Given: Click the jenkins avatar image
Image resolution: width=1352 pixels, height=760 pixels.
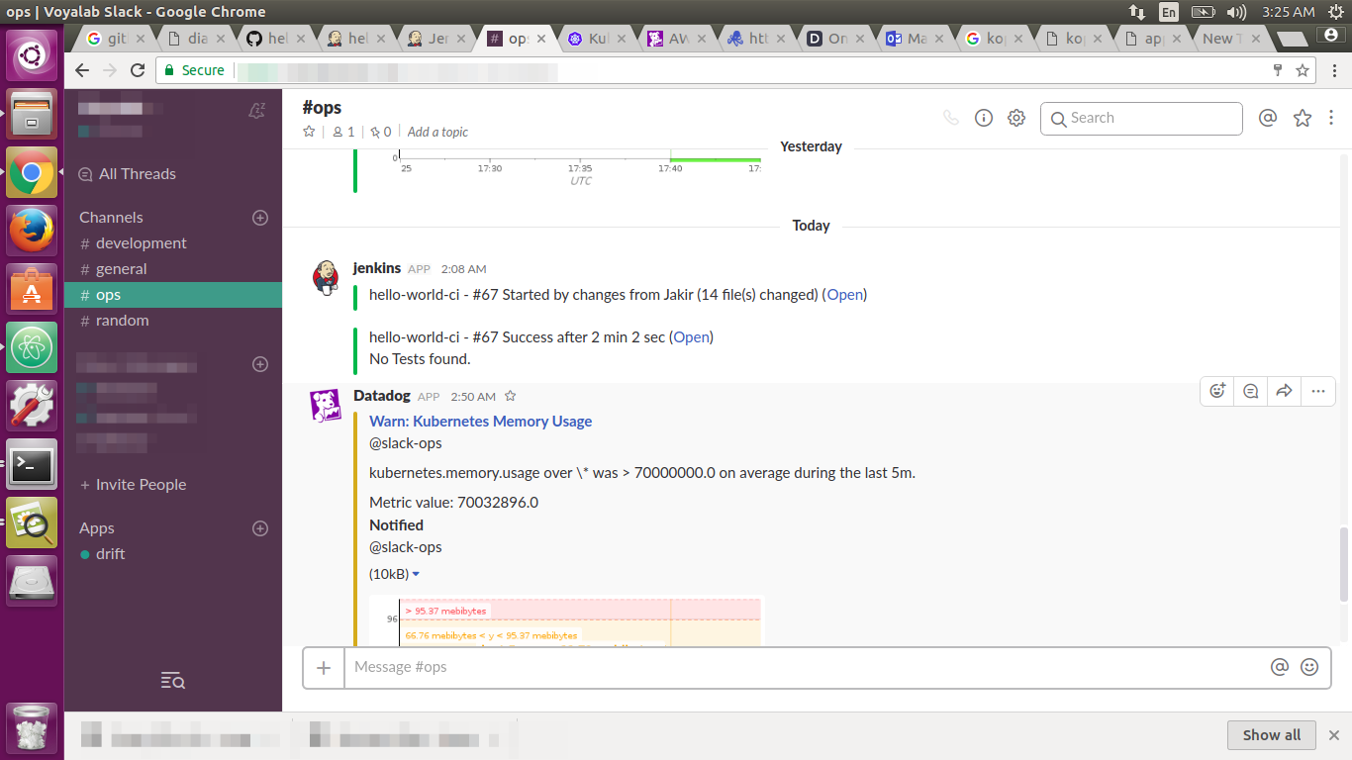Looking at the screenshot, I should point(328,277).
